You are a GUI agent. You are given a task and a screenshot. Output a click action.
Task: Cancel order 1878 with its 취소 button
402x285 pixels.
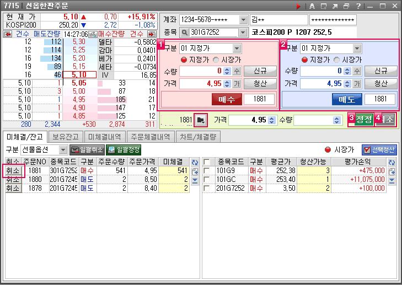click(13, 189)
